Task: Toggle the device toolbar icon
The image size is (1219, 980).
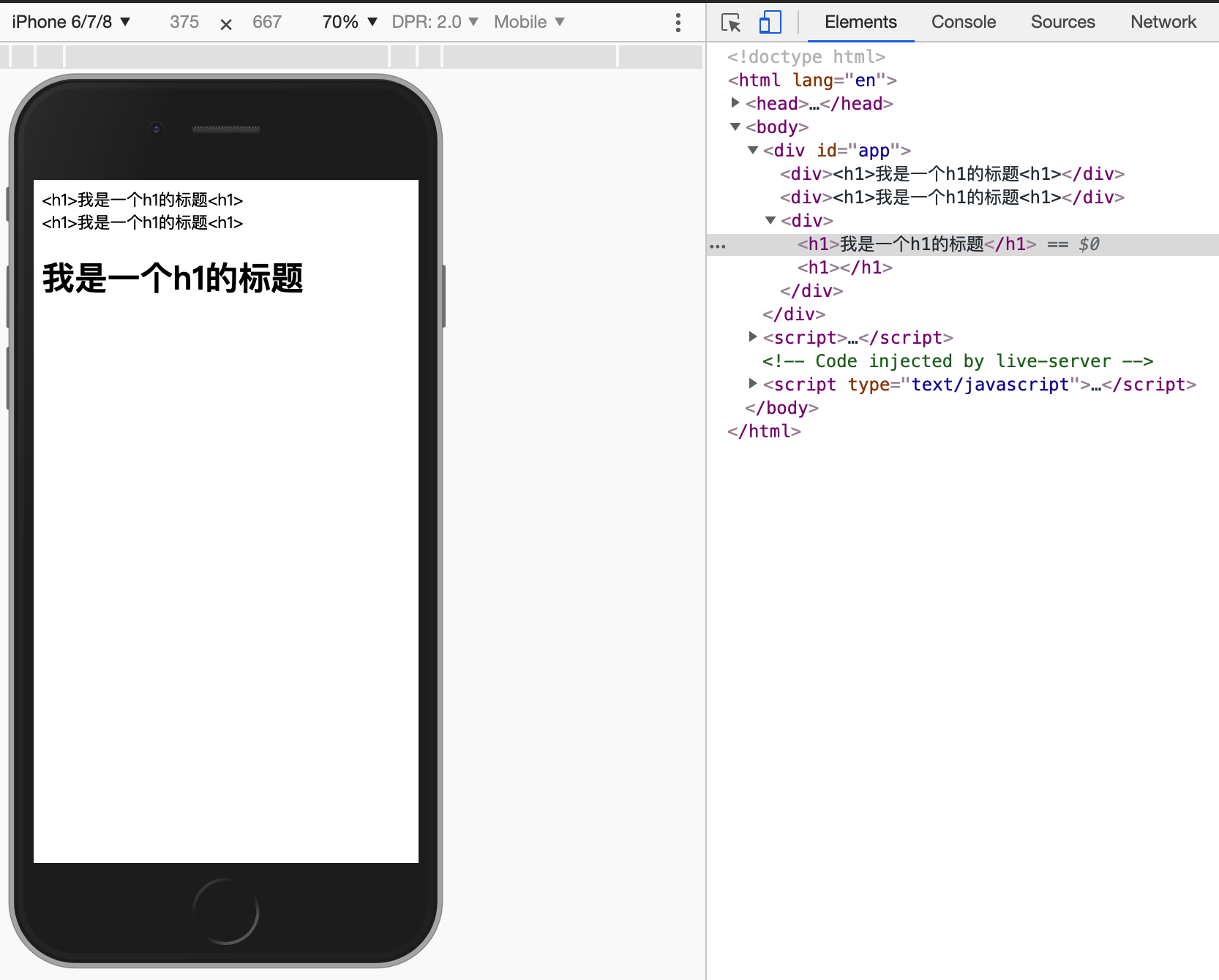Action: pyautogui.click(x=770, y=22)
